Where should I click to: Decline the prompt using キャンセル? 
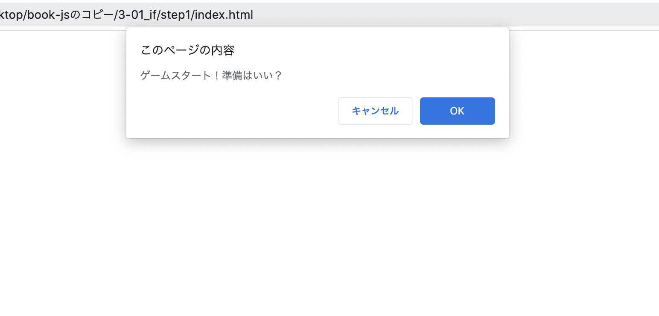pyautogui.click(x=375, y=111)
